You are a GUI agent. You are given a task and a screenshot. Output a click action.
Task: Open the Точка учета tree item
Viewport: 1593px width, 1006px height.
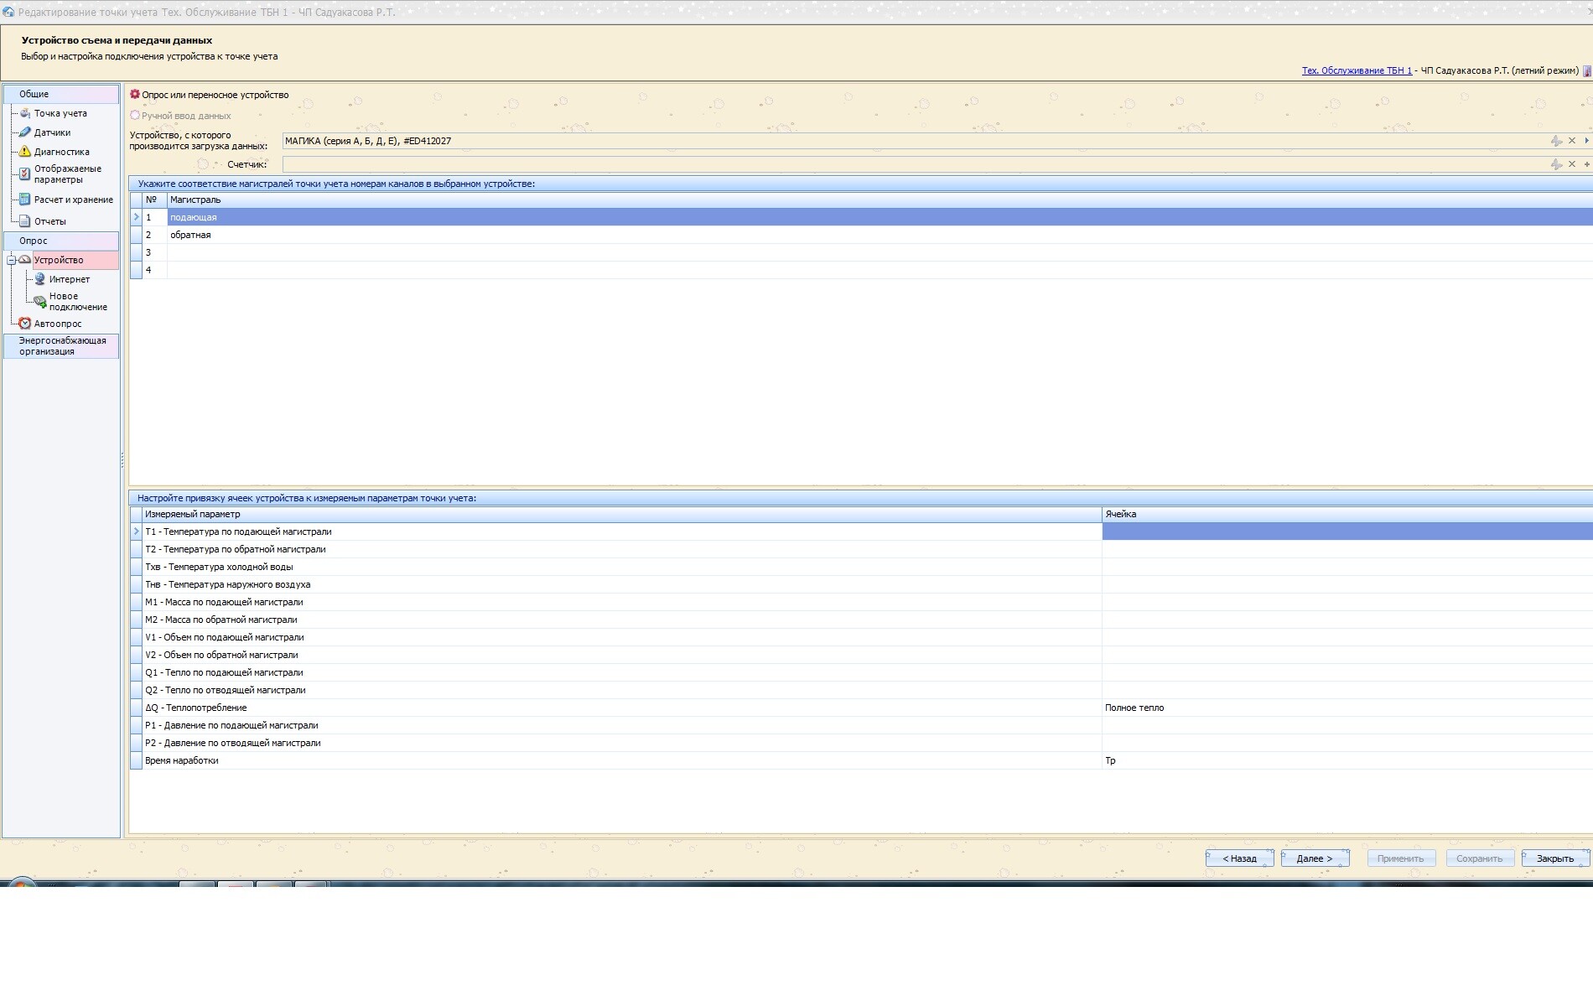pos(60,113)
